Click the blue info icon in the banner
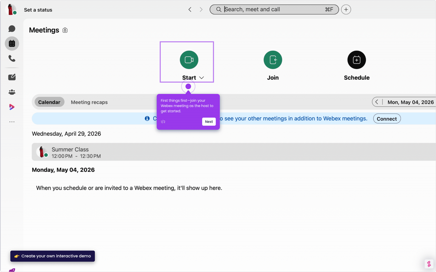Screen dimensions: 436x272 tap(147, 118)
